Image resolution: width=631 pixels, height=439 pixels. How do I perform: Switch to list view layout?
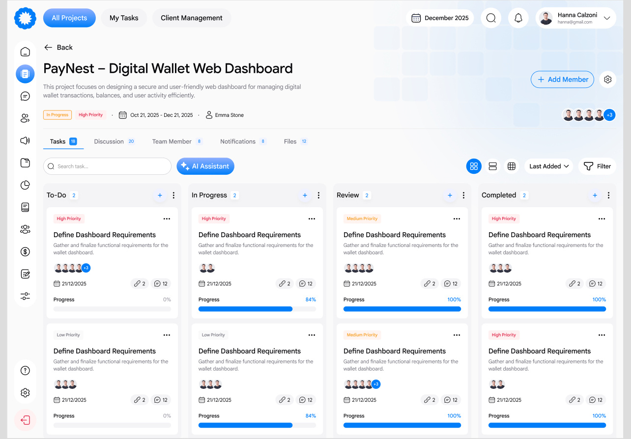[492, 166]
